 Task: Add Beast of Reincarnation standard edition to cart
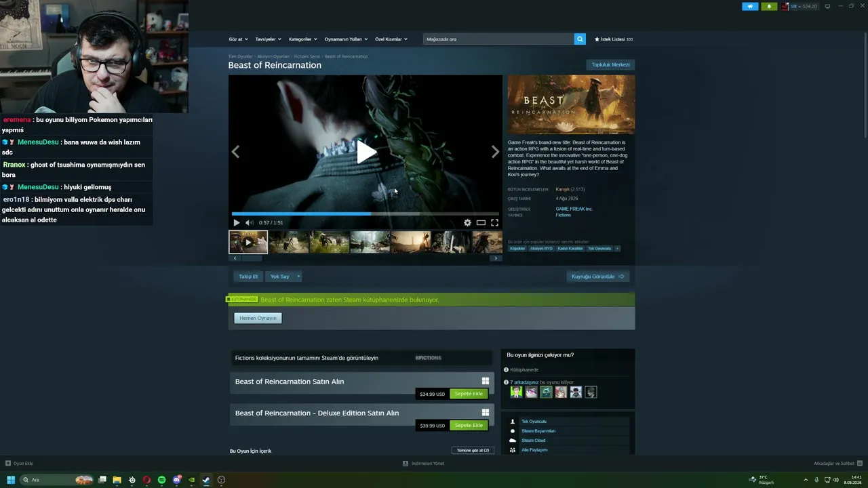click(x=469, y=394)
